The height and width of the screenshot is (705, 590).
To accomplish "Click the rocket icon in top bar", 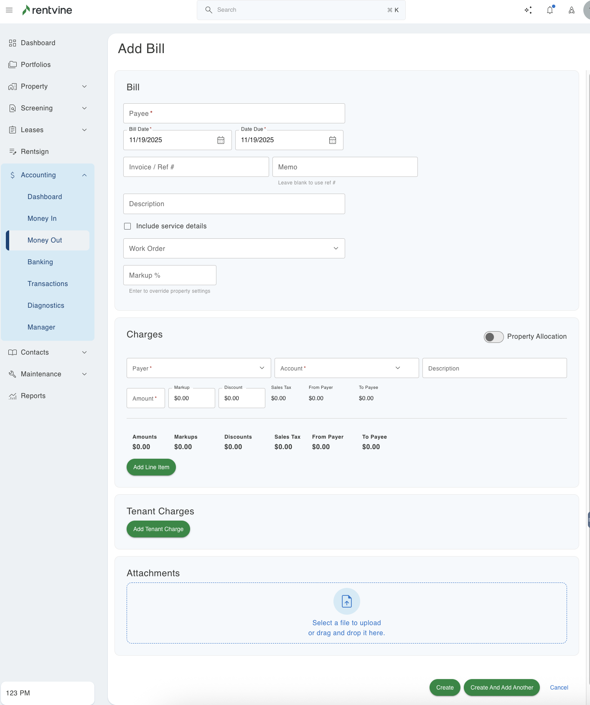I will point(571,10).
